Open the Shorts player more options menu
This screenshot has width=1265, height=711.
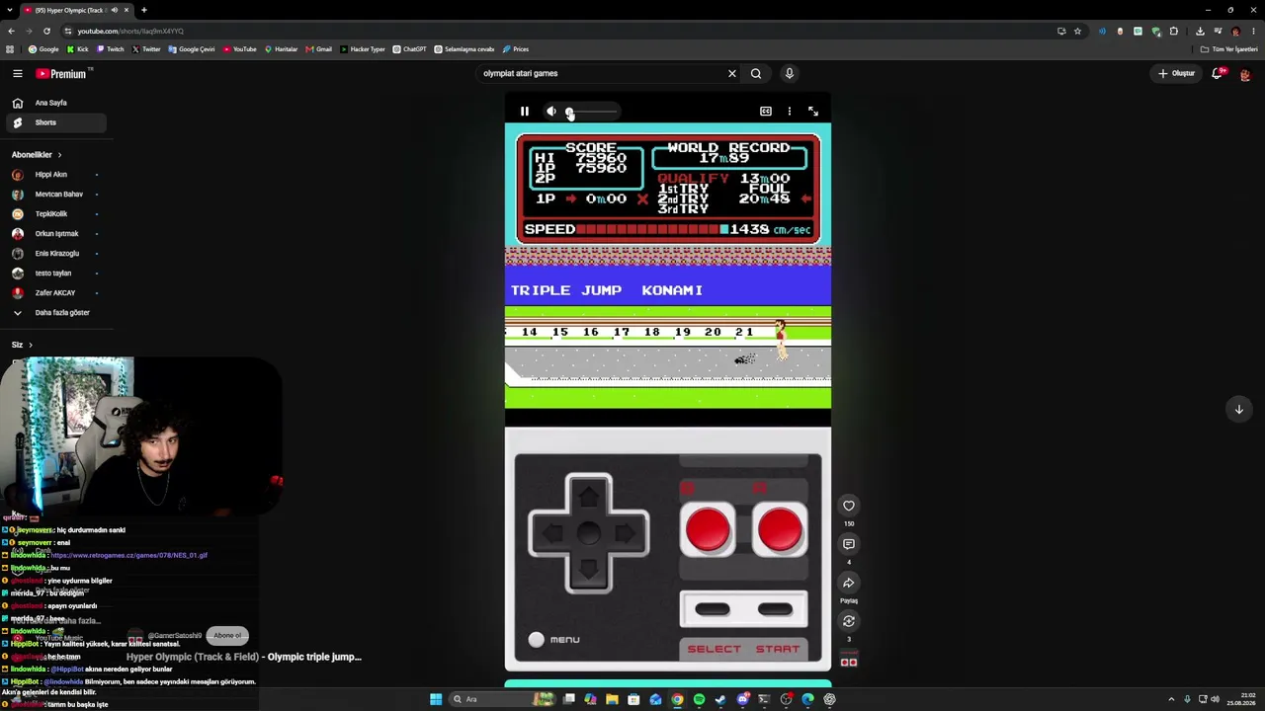(789, 112)
